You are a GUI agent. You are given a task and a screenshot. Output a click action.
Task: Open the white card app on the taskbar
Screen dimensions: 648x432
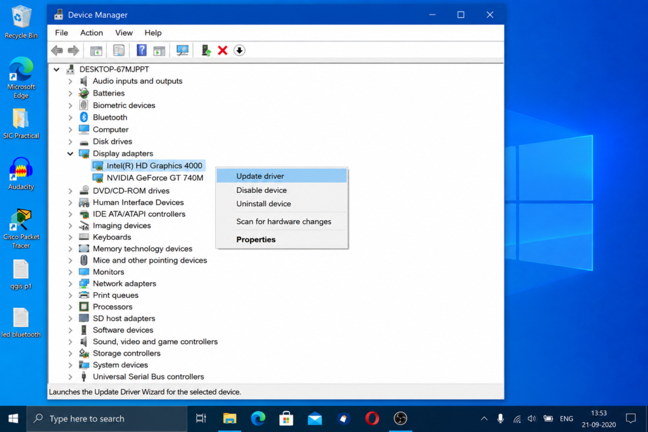(x=344, y=419)
